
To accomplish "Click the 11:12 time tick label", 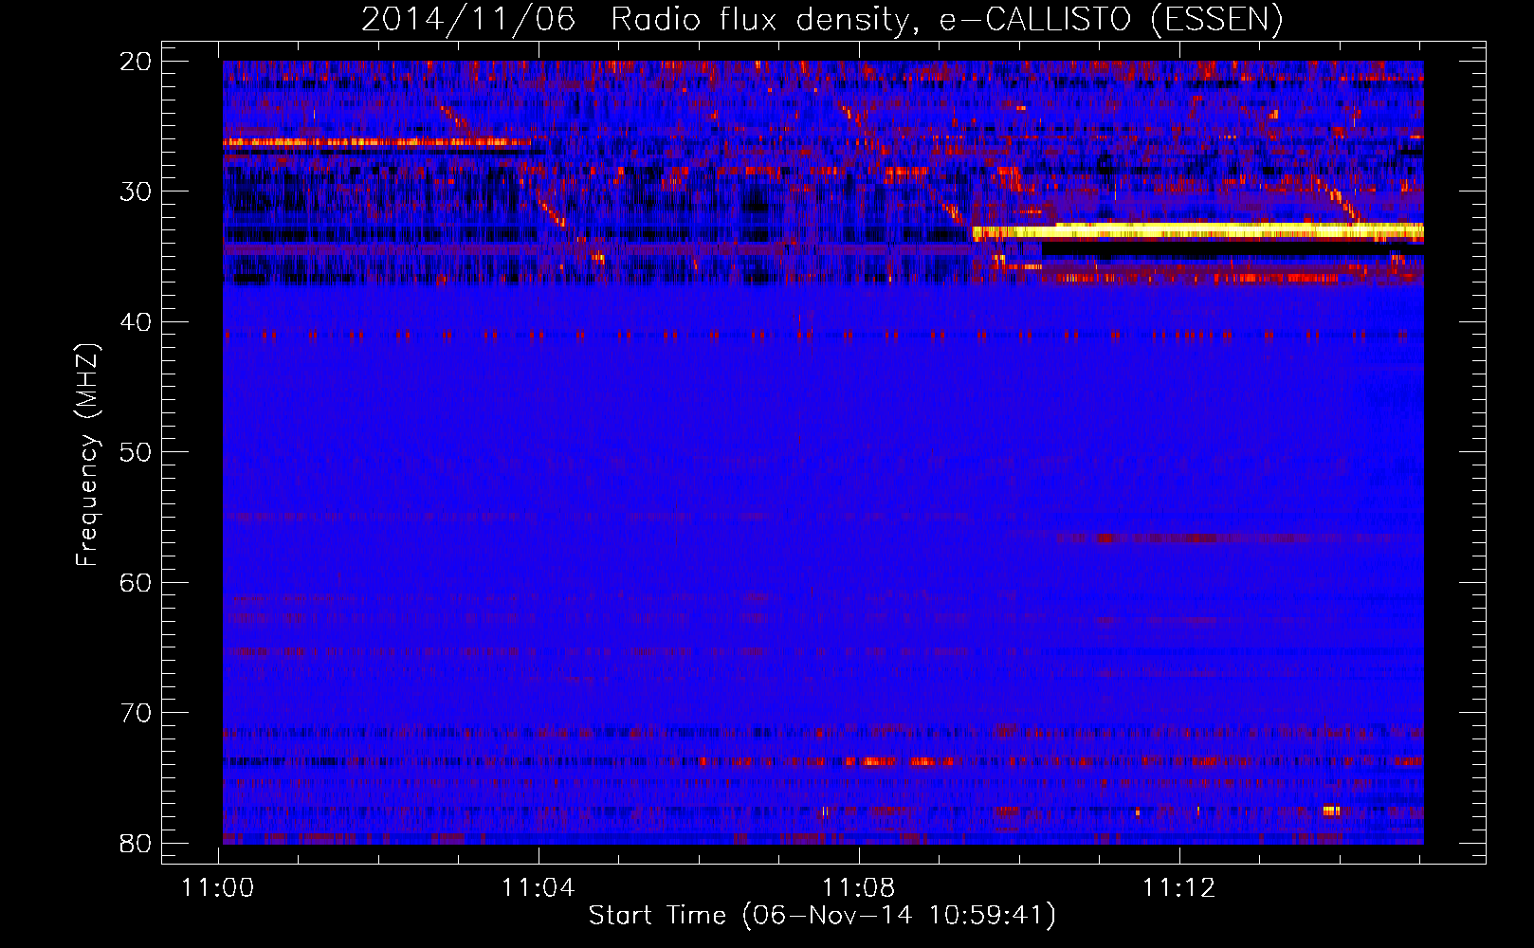I will [1178, 888].
